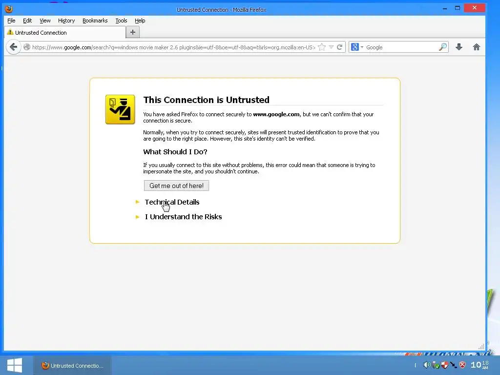Open the View menu
500x375 pixels.
45,21
